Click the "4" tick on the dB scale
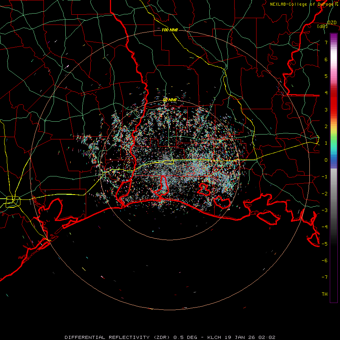 point(326,93)
